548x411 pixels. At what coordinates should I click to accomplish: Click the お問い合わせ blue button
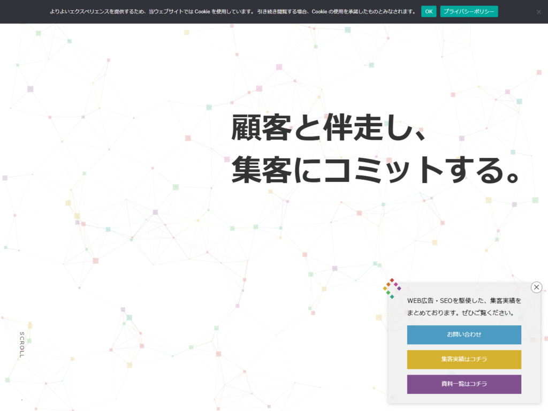point(464,334)
